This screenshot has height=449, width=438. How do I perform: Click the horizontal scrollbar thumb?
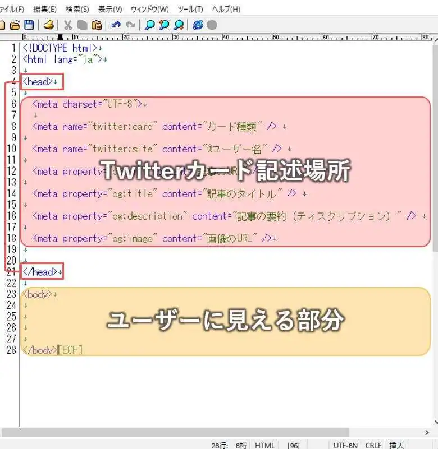(x=175, y=432)
